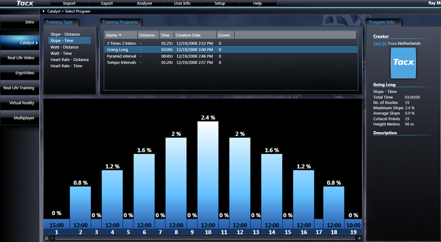Sort programs by Creation Date column header
This screenshot has width=441, height=242.
[195, 35]
